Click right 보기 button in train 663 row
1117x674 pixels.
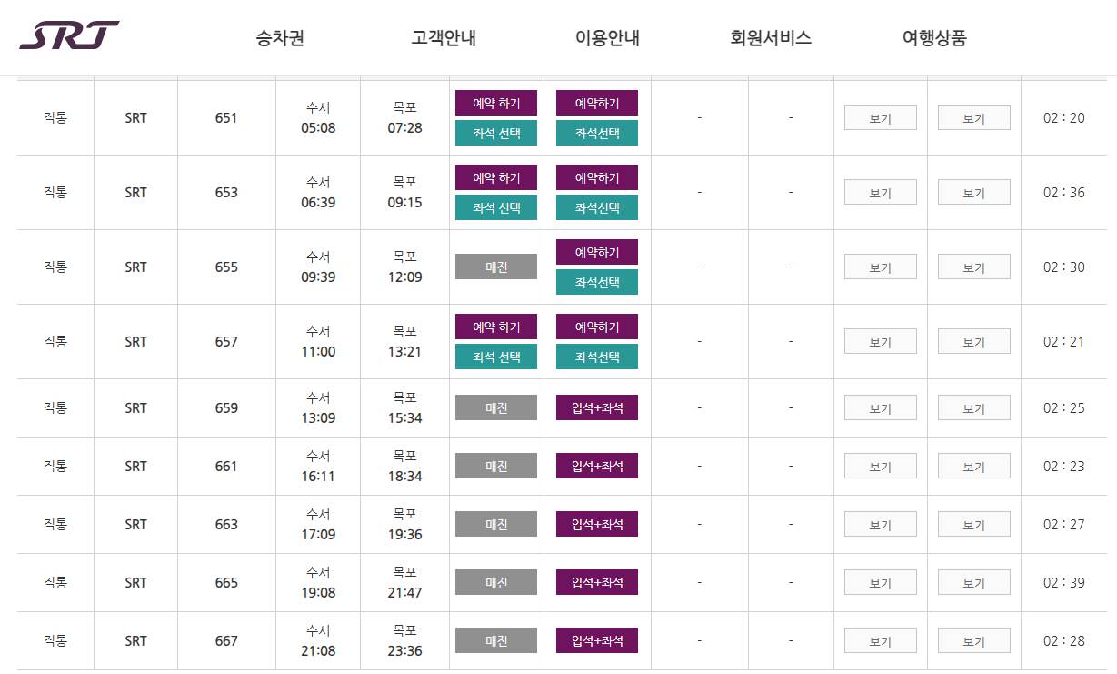click(974, 524)
